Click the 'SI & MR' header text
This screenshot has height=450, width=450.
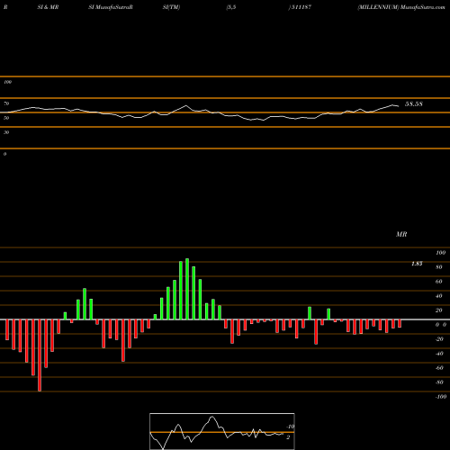point(48,7)
